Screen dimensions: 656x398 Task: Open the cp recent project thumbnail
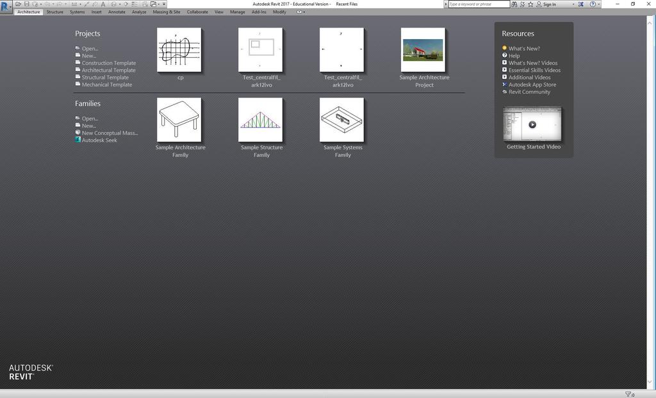[179, 50]
